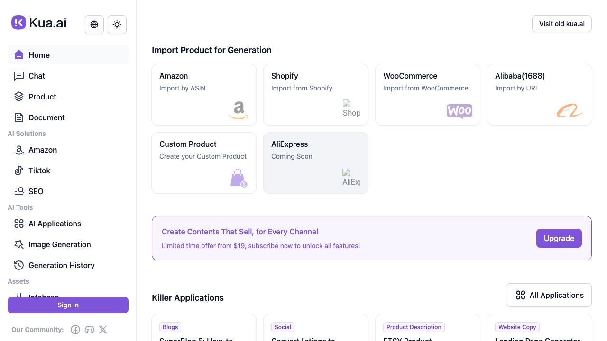View Generation History
The image size is (607, 341).
pyautogui.click(x=61, y=265)
